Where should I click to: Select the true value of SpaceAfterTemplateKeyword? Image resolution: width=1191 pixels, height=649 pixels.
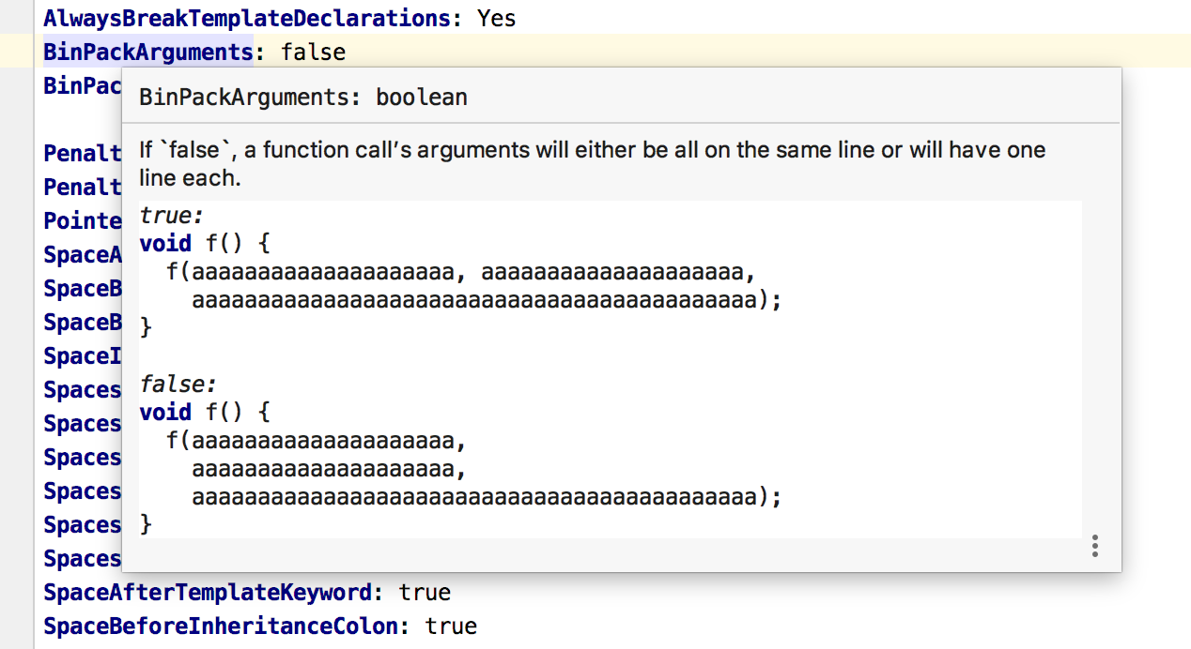(x=425, y=593)
